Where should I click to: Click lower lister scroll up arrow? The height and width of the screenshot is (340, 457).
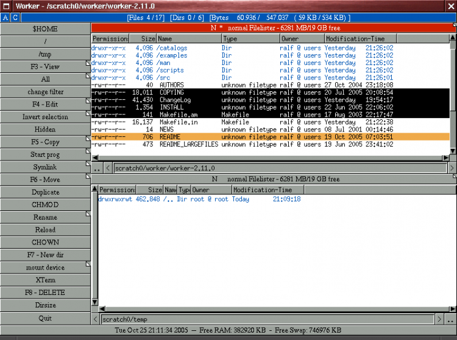[94, 189]
